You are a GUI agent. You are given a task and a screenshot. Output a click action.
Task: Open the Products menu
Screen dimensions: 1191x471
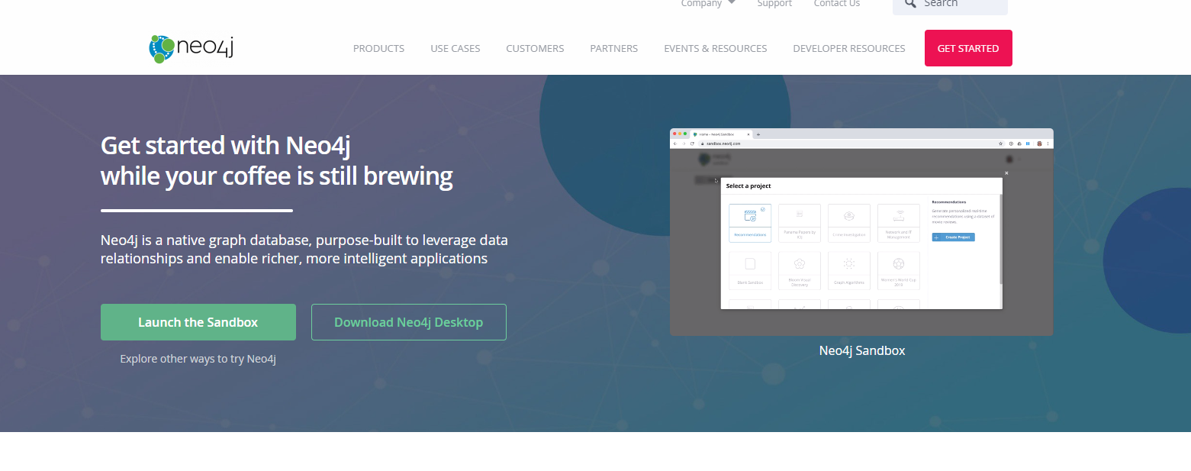tap(378, 48)
